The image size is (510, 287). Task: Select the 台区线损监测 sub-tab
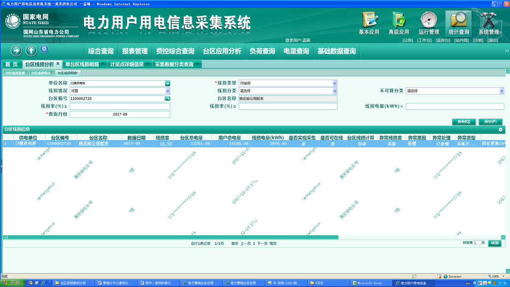tap(15, 73)
